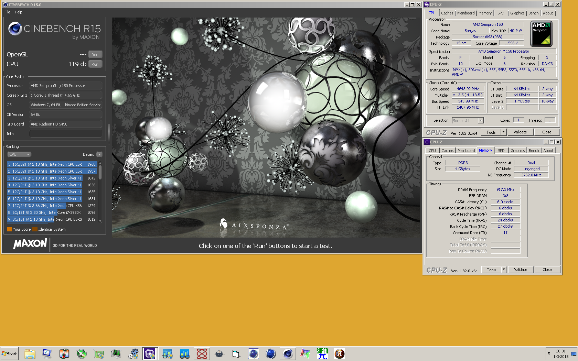Show hidden system tray icons
The image size is (578, 361).
click(x=549, y=353)
